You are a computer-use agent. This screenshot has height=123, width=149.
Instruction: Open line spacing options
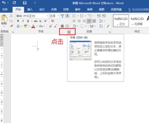[101, 21]
